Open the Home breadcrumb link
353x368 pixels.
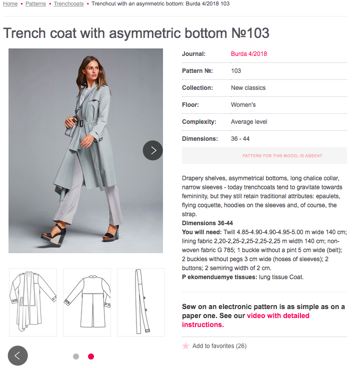10,3
